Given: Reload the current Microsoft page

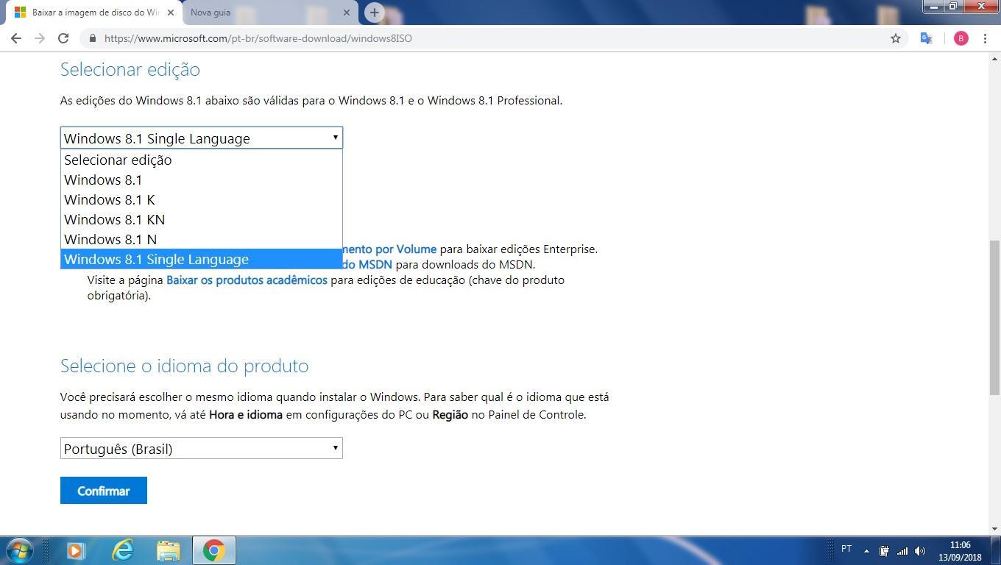Looking at the screenshot, I should 63,38.
